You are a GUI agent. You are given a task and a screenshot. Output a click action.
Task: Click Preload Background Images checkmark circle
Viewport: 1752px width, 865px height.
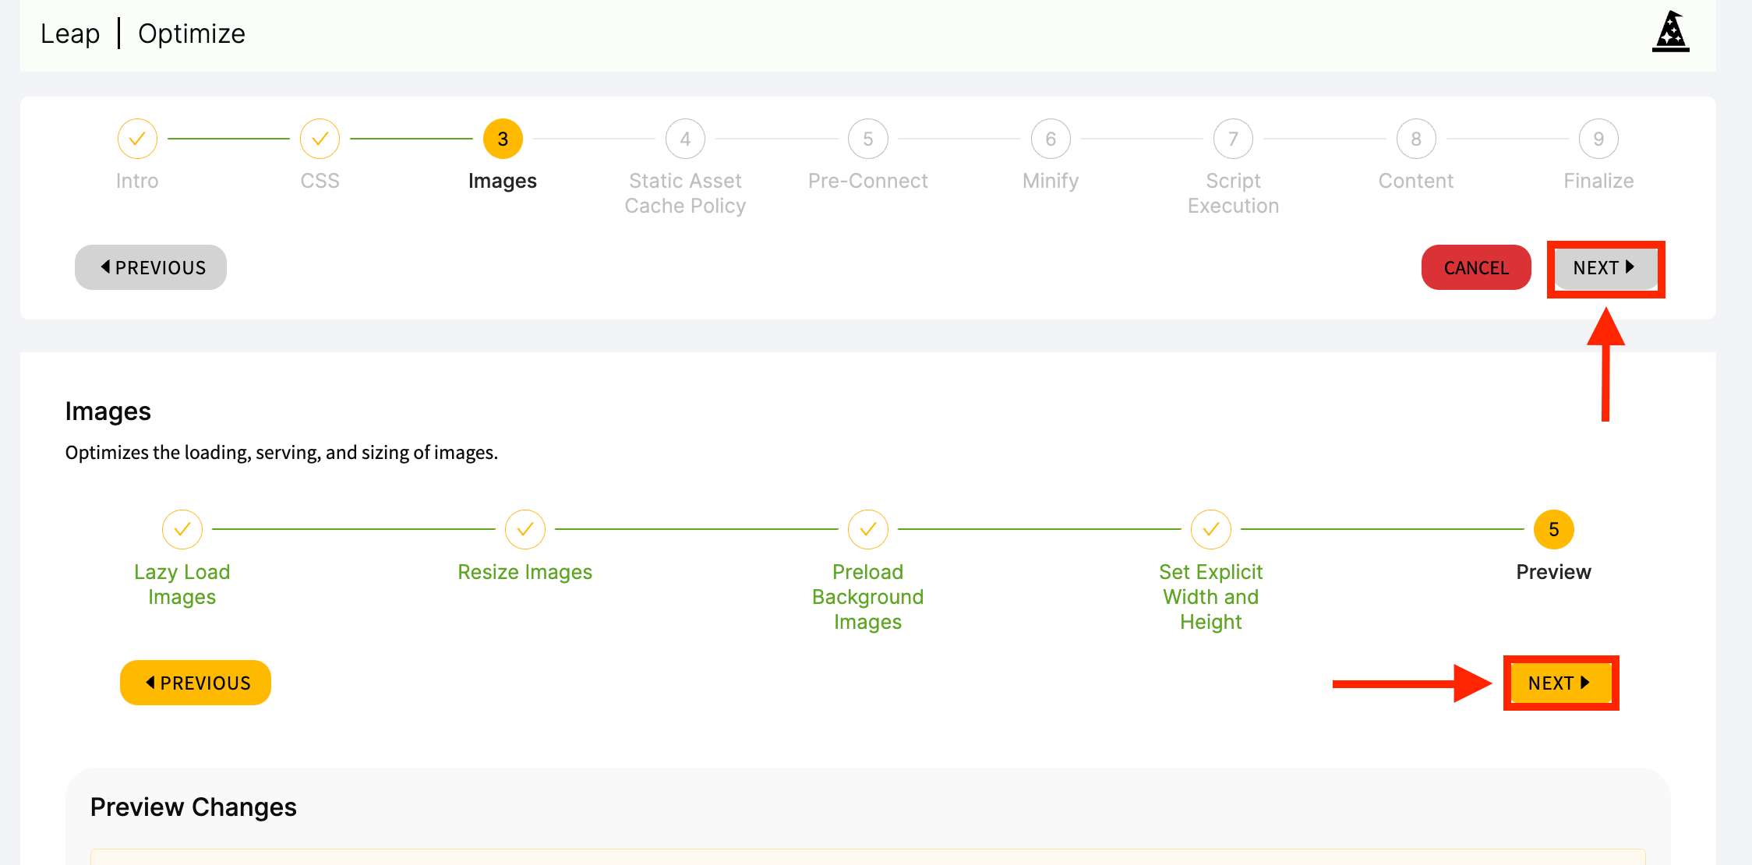point(868,530)
